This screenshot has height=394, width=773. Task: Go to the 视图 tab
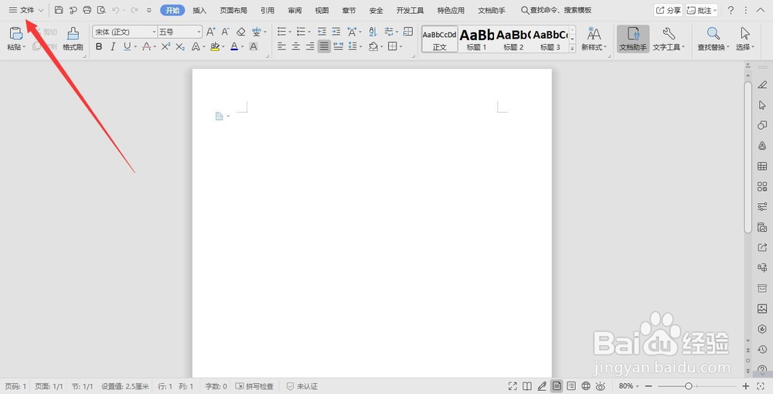tap(322, 10)
